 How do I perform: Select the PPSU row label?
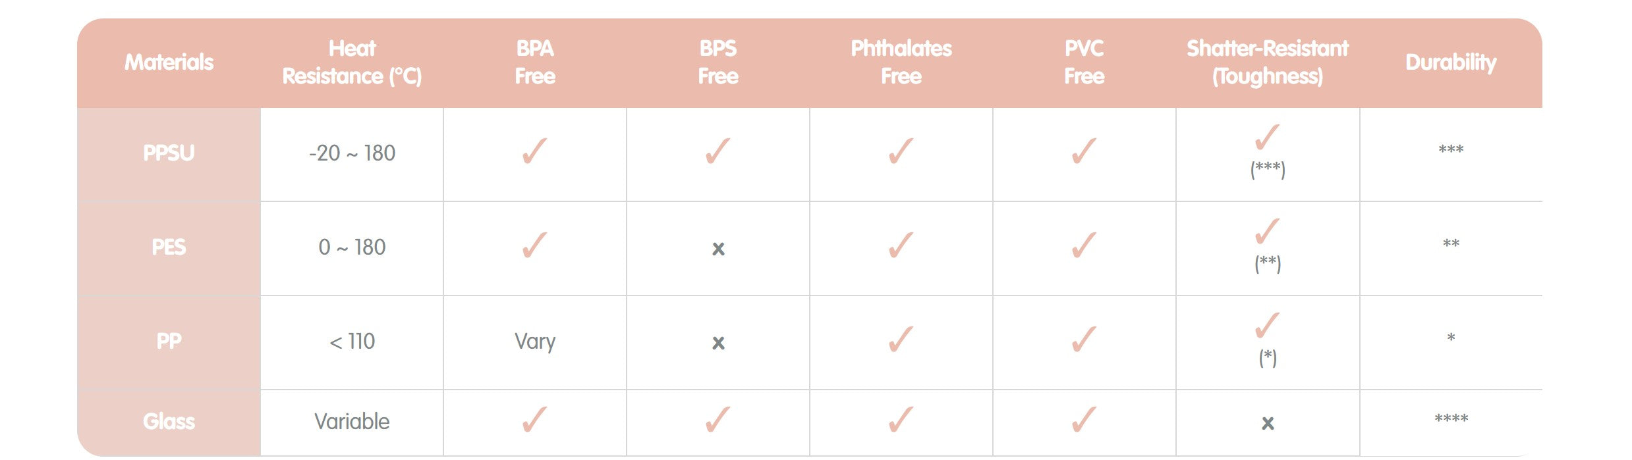coord(169,153)
